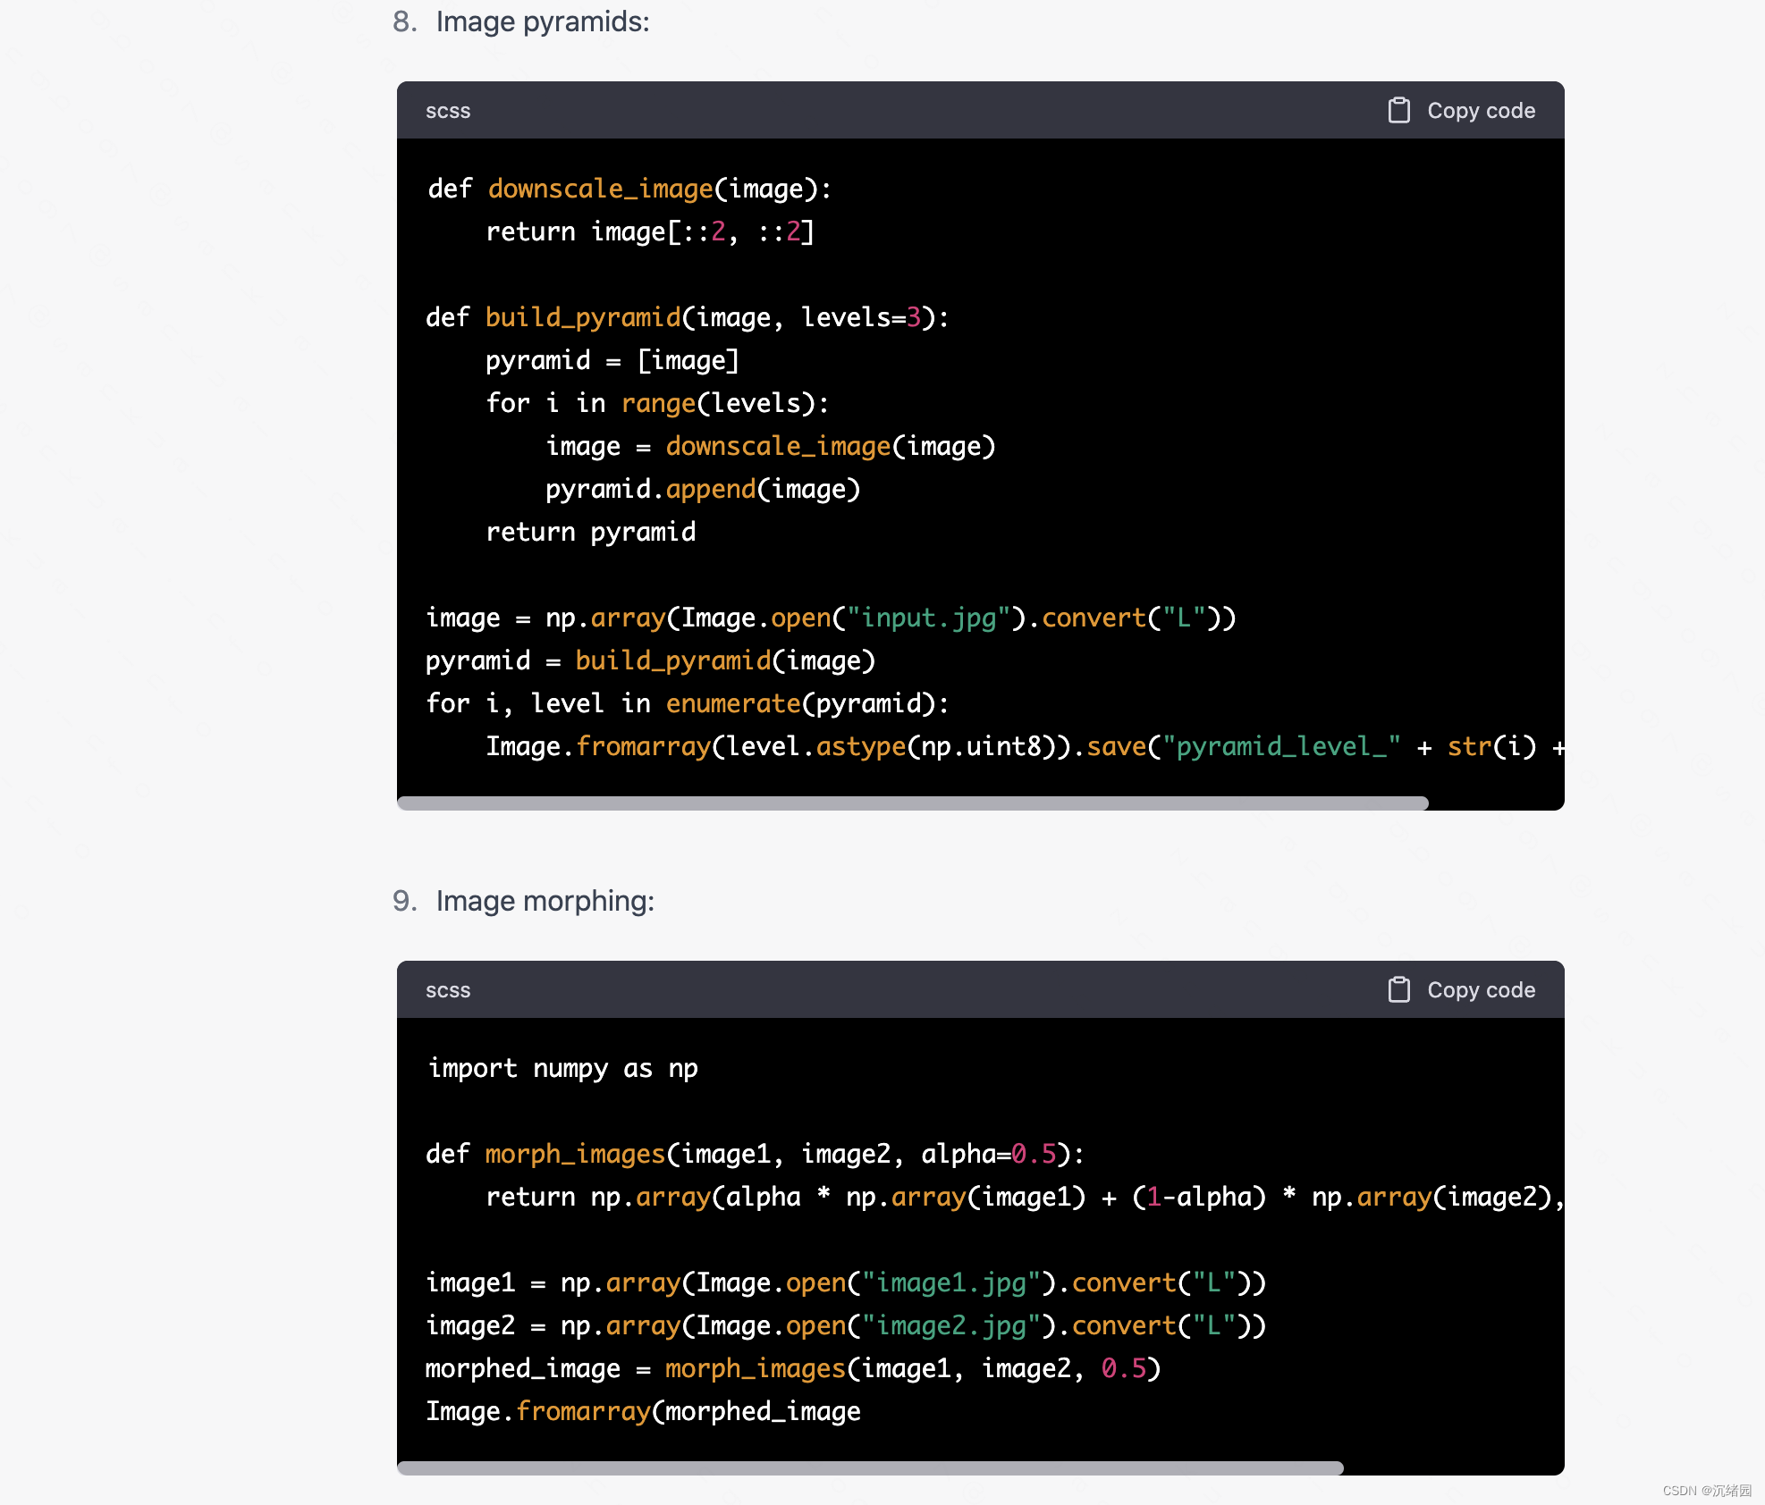Click the horizontal scrollbar of the pyramids code block
Screen dimensions: 1765x1505
pyautogui.click(x=913, y=803)
